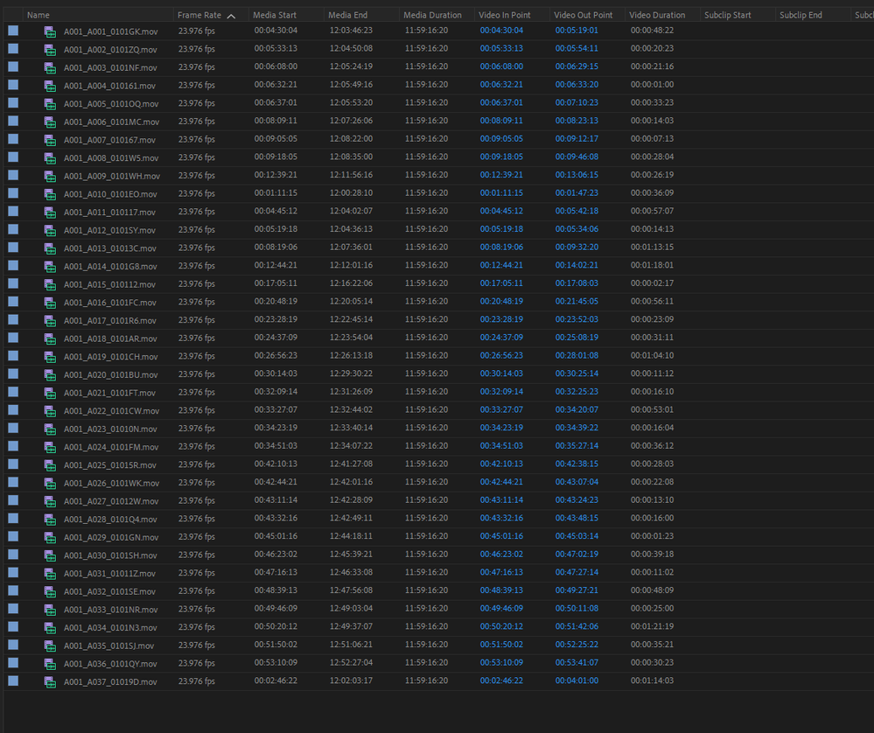This screenshot has width=874, height=733.
Task: Click Video Duration value 00:00:01:00
Action: (652, 85)
